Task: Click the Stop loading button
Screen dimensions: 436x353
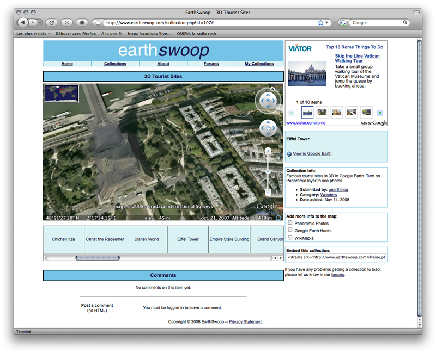Action: [x=66, y=22]
